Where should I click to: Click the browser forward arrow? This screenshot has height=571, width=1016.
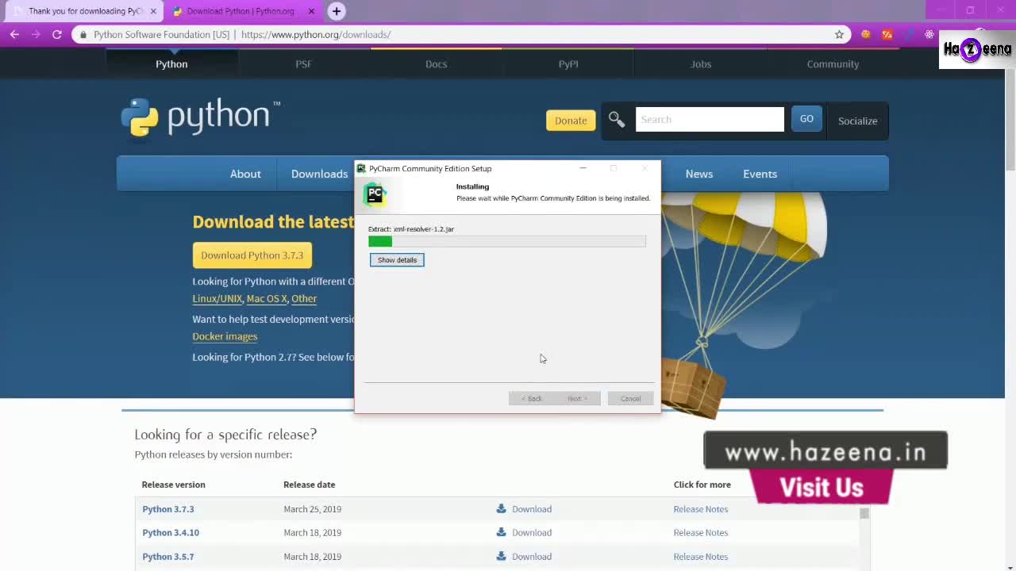tap(36, 34)
